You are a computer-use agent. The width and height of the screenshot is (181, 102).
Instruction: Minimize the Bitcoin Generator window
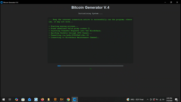click(165, 2)
